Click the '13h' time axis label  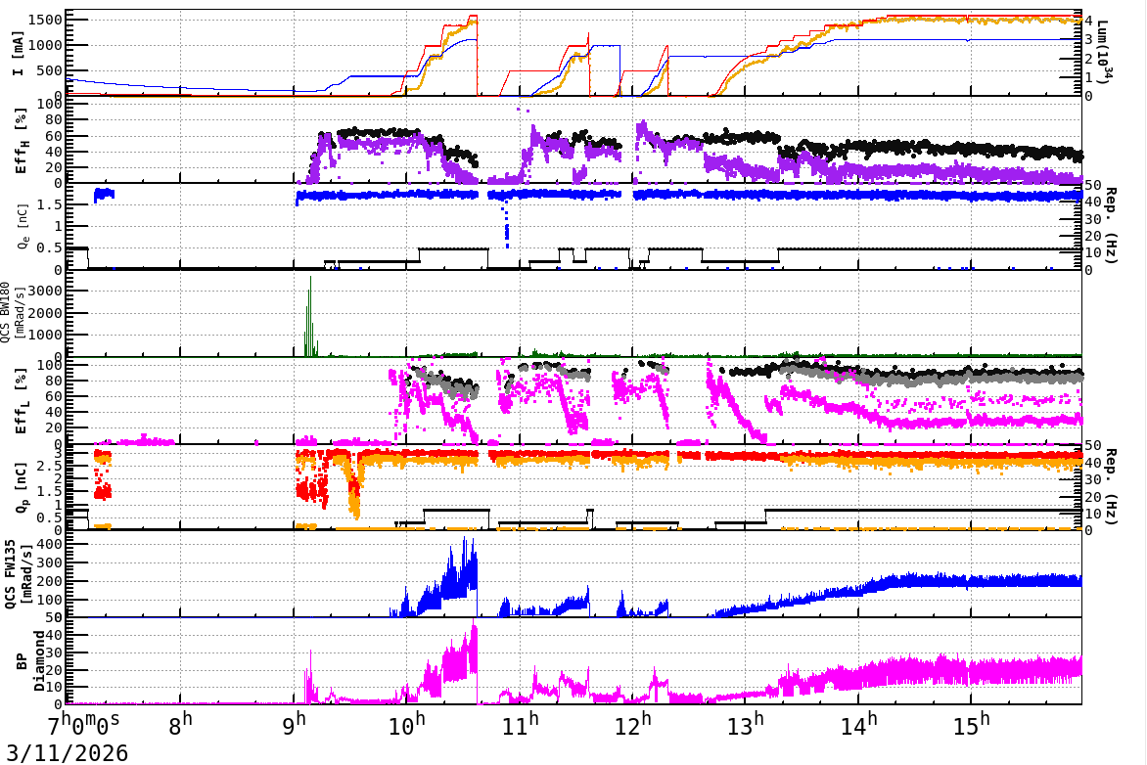[746, 725]
